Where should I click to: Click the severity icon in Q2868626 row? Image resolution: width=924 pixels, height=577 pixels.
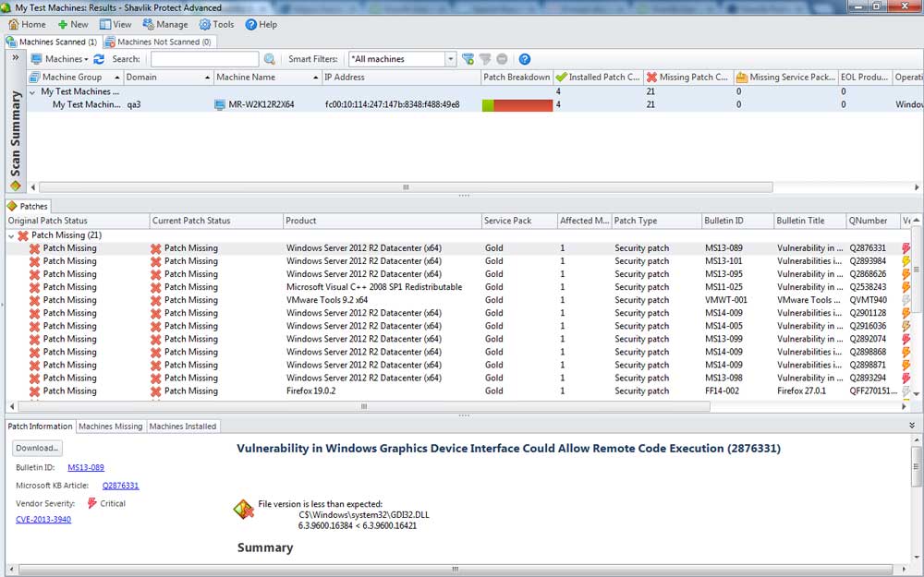906,274
